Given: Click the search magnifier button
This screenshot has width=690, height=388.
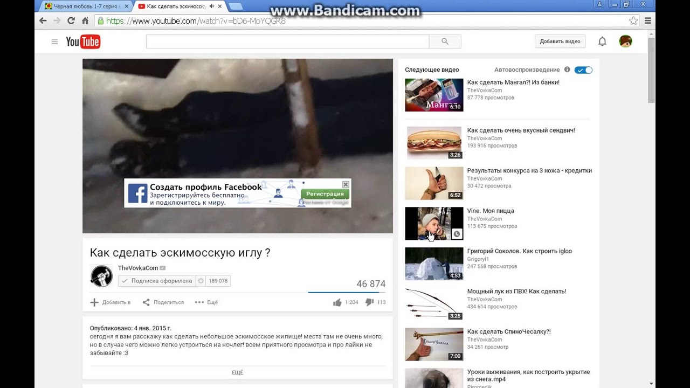Looking at the screenshot, I should (445, 41).
